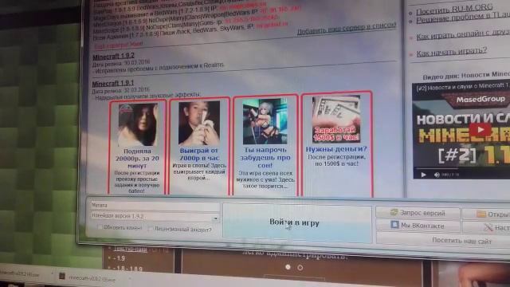The image size is (510, 287).
Task: Open link Решение проблем в TLauncher
Action: click(463, 18)
